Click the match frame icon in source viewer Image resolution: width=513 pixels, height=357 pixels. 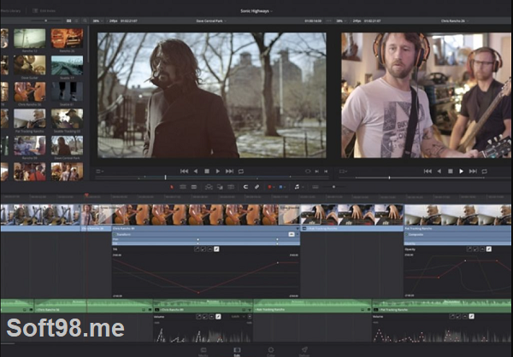click(308, 172)
